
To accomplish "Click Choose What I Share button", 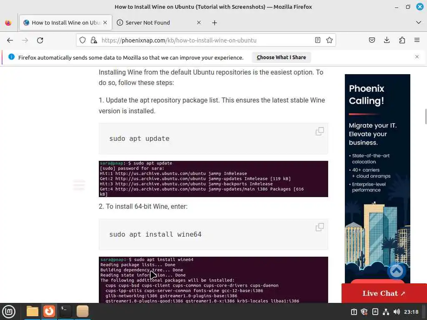I will coord(281,57).
